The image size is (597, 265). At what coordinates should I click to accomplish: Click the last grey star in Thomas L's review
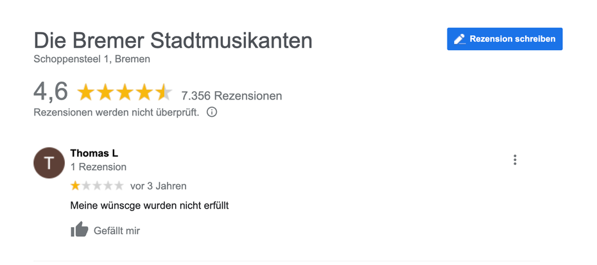click(119, 186)
